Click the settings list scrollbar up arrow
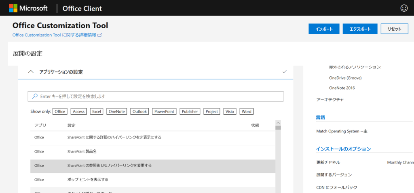414x193 pixels. coord(278,123)
